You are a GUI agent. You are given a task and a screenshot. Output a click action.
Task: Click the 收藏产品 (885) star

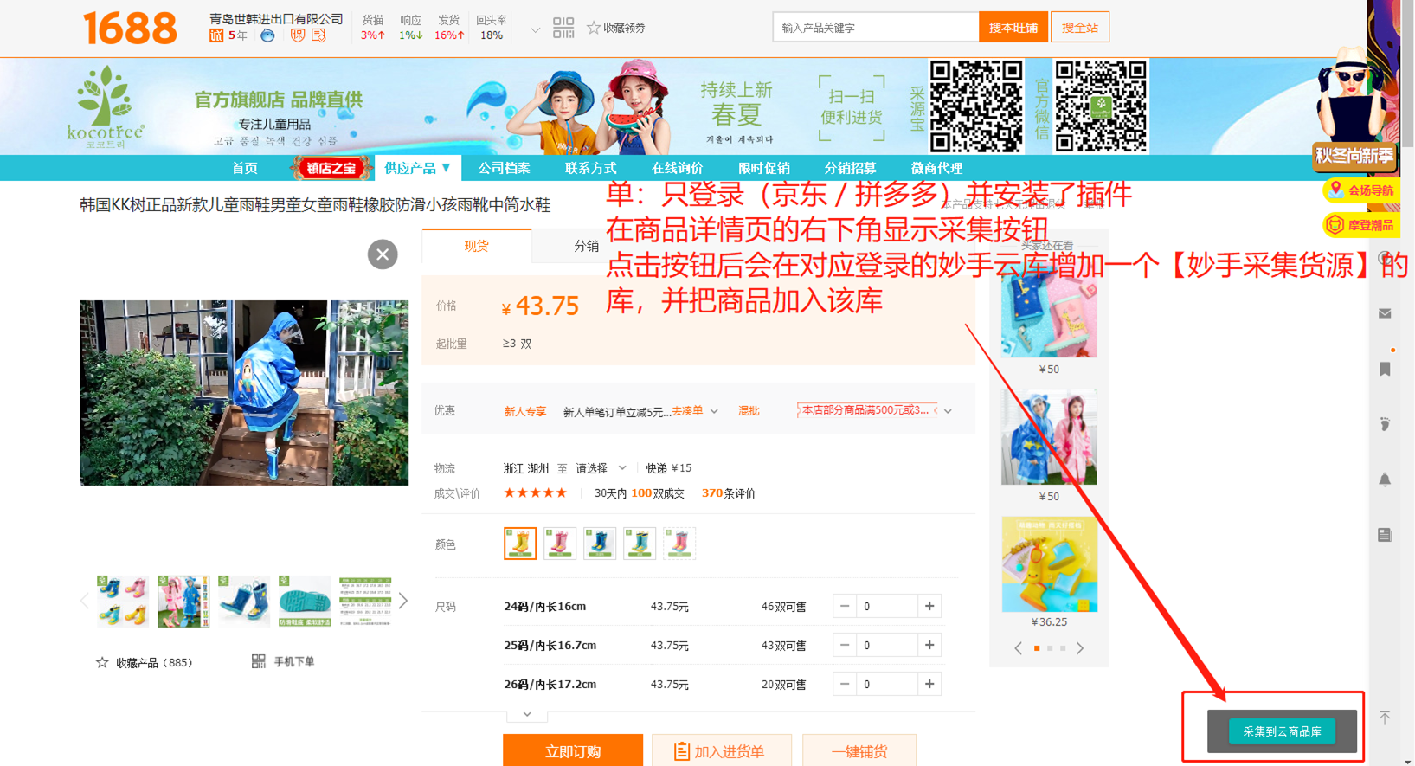[102, 662]
